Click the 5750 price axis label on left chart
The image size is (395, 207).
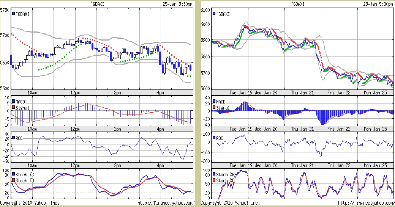click(5, 10)
